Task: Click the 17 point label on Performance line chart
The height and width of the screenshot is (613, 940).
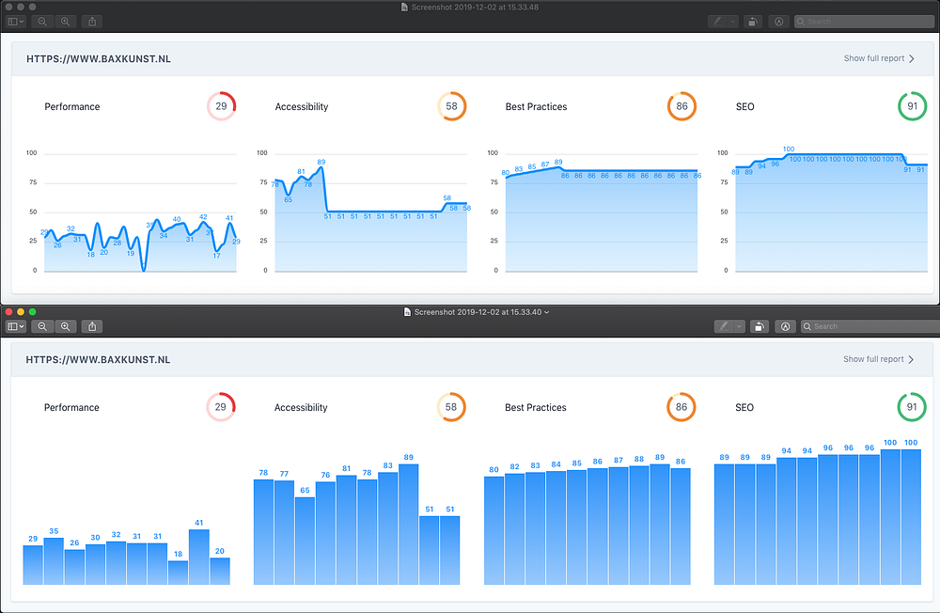Action: [216, 256]
